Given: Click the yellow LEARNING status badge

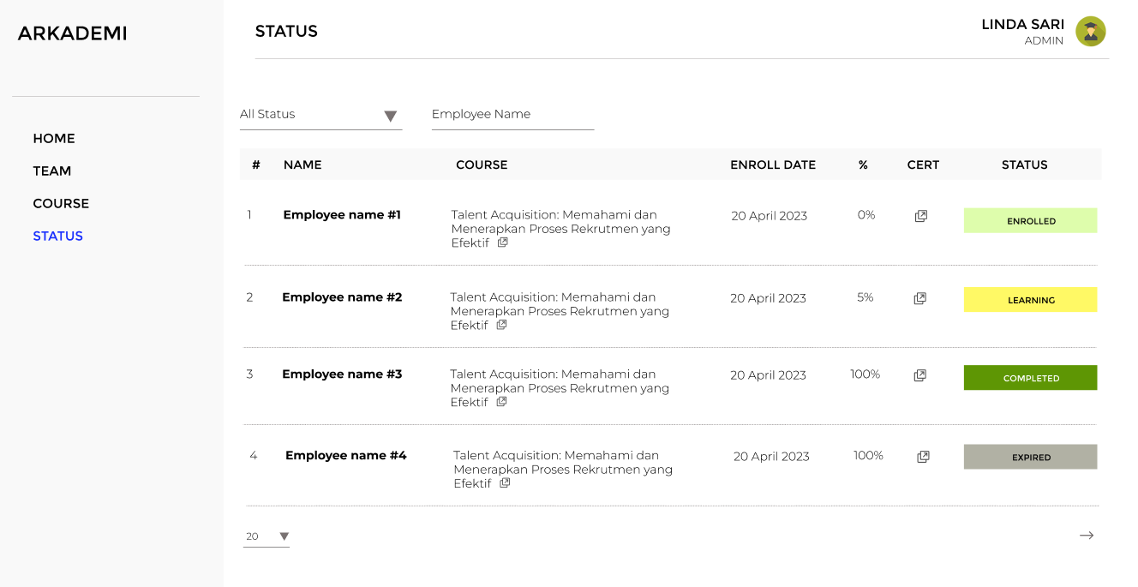Looking at the screenshot, I should [x=1030, y=300].
